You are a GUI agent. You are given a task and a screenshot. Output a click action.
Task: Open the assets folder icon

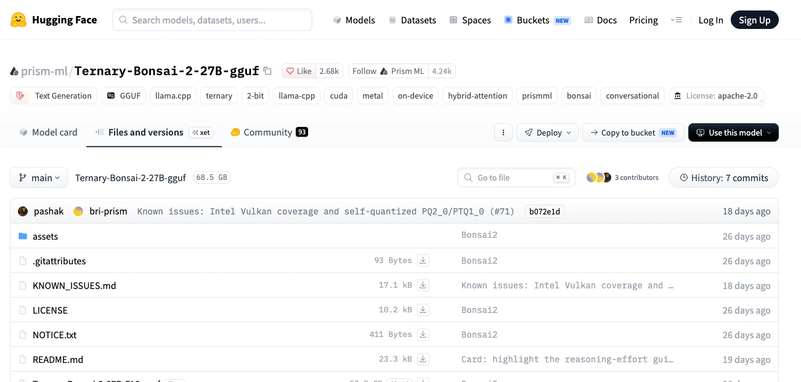pos(23,236)
